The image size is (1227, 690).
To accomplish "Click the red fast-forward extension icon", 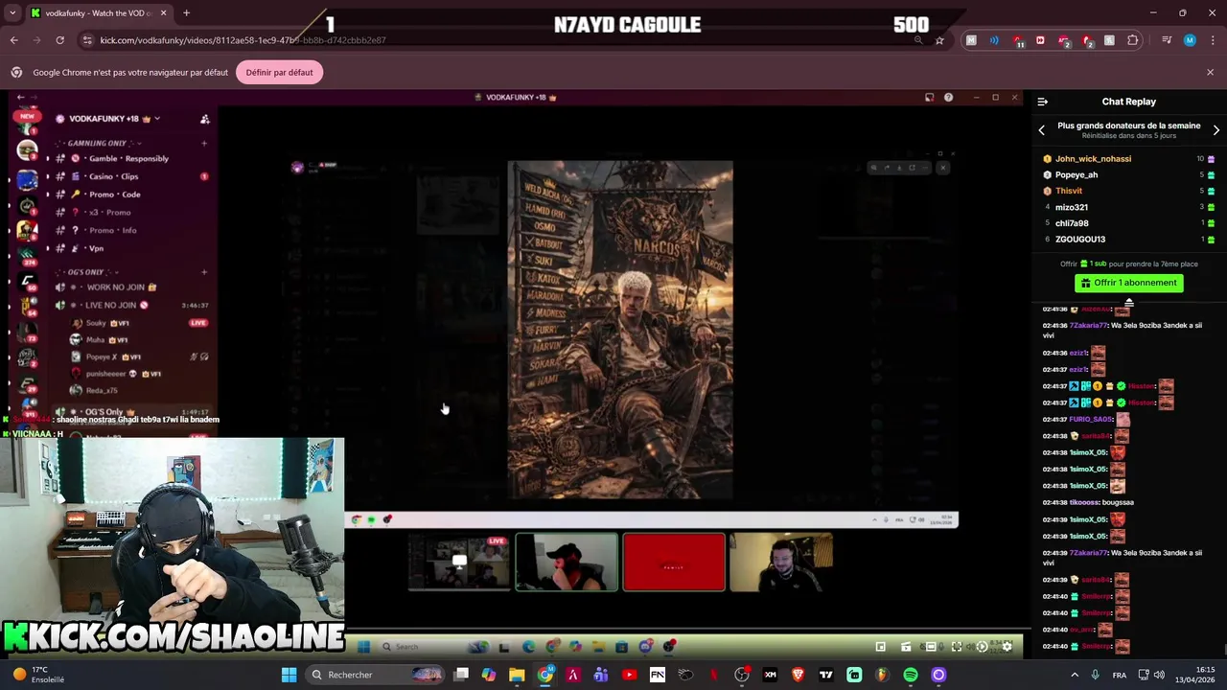I will coord(1040,40).
